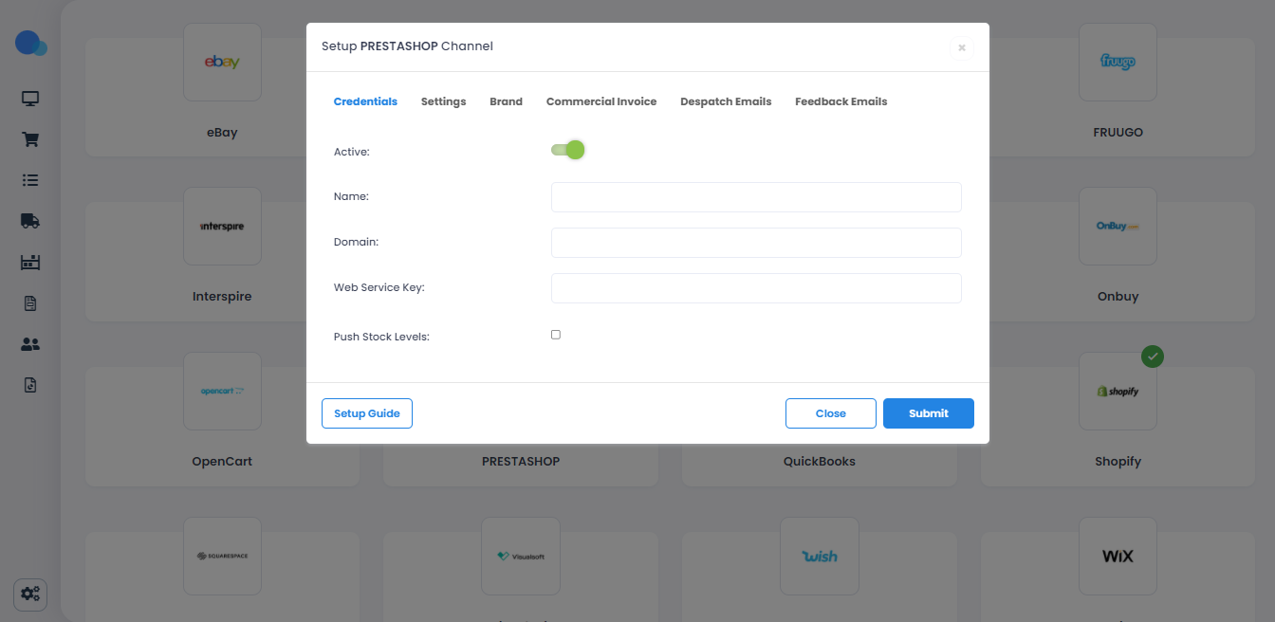Screen dimensions: 1275x622
Task: Click the Interspire channel label
Action: coord(222,297)
